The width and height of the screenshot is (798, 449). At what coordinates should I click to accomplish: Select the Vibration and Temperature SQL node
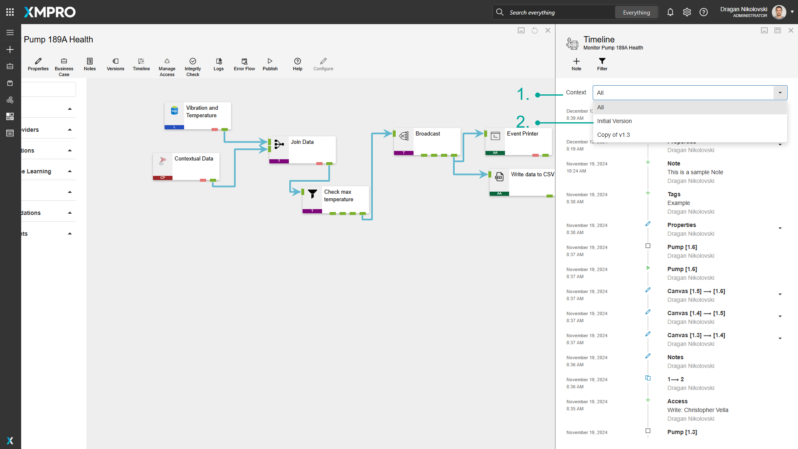tap(198, 116)
